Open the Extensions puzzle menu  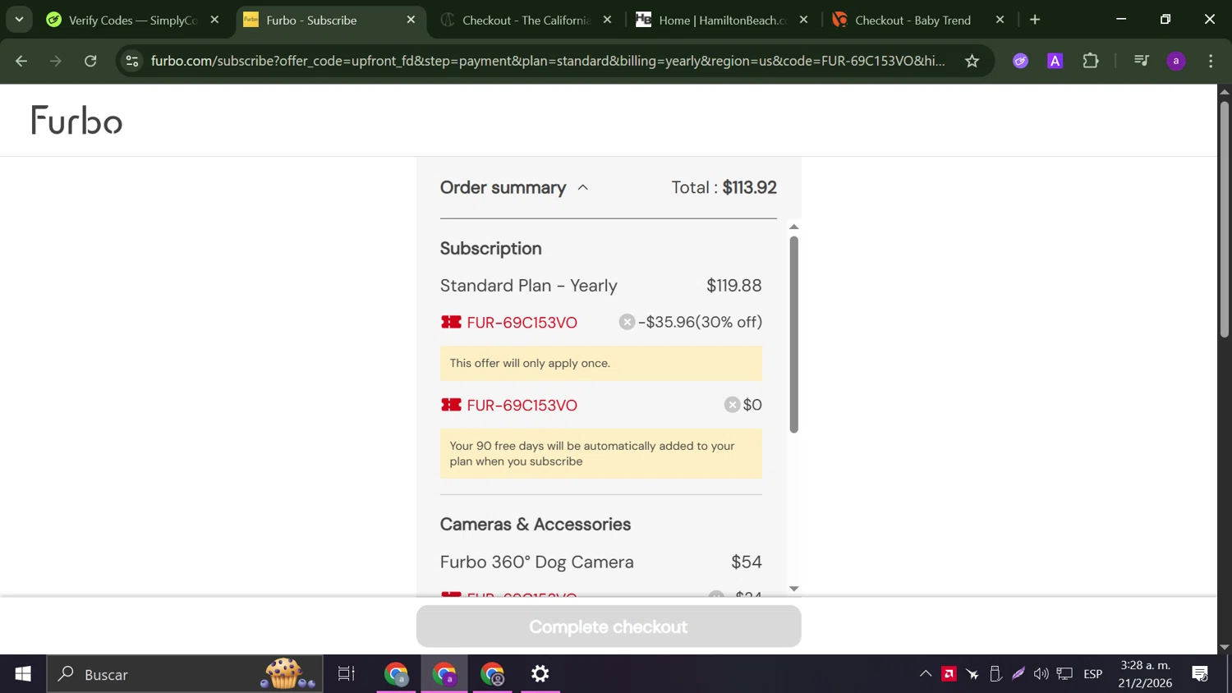point(1091,61)
